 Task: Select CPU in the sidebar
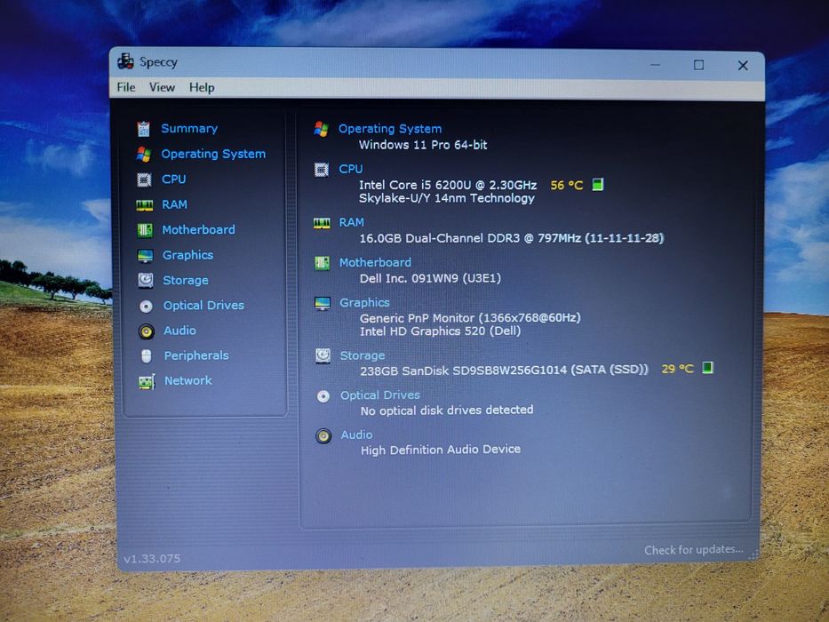(174, 179)
